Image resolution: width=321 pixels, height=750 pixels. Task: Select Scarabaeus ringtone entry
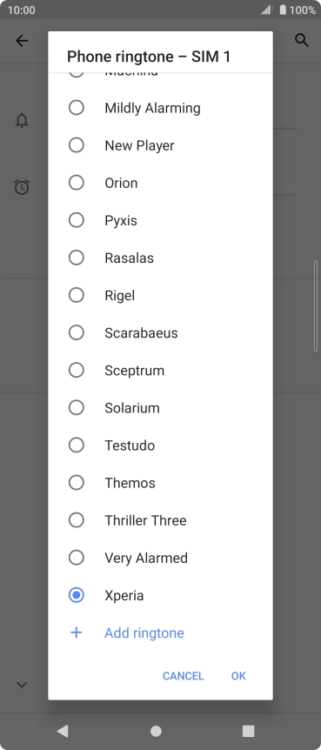pos(160,333)
